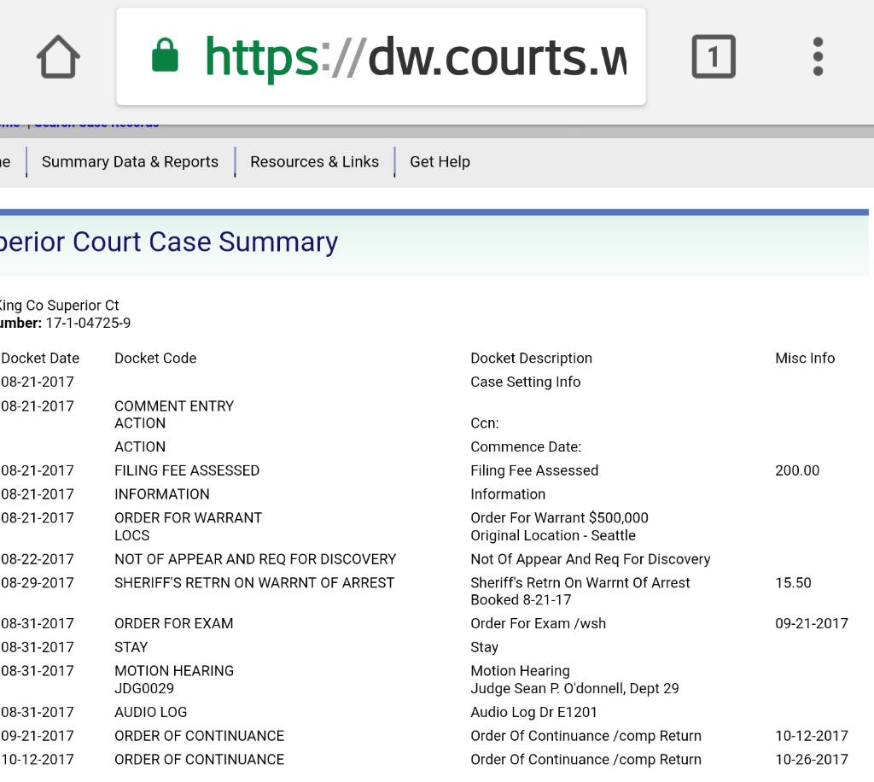This screenshot has height=782, width=874.
Task: Open the tab switcher showing 1 tab
Action: click(x=713, y=57)
